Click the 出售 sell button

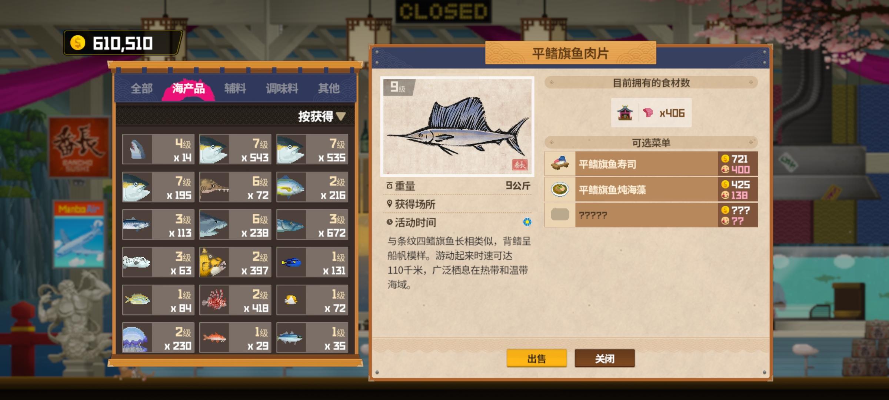(x=536, y=358)
